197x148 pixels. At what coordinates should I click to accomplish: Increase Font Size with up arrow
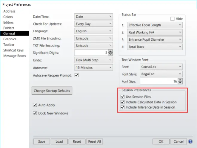(180, 80)
